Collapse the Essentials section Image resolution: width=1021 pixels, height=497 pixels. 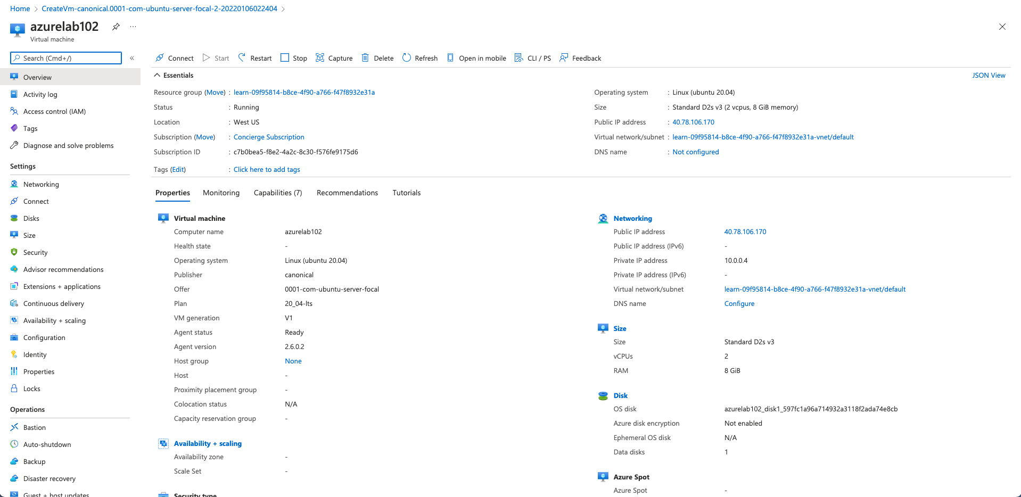[x=158, y=75]
